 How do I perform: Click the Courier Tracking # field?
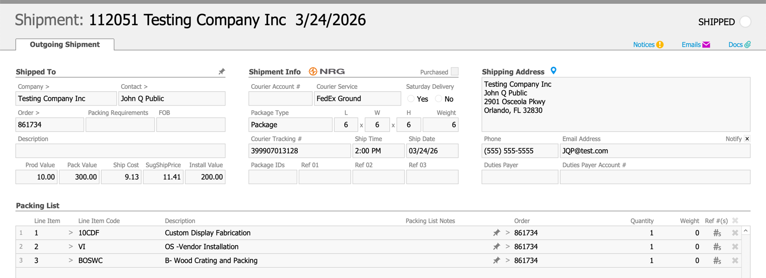[x=299, y=151]
